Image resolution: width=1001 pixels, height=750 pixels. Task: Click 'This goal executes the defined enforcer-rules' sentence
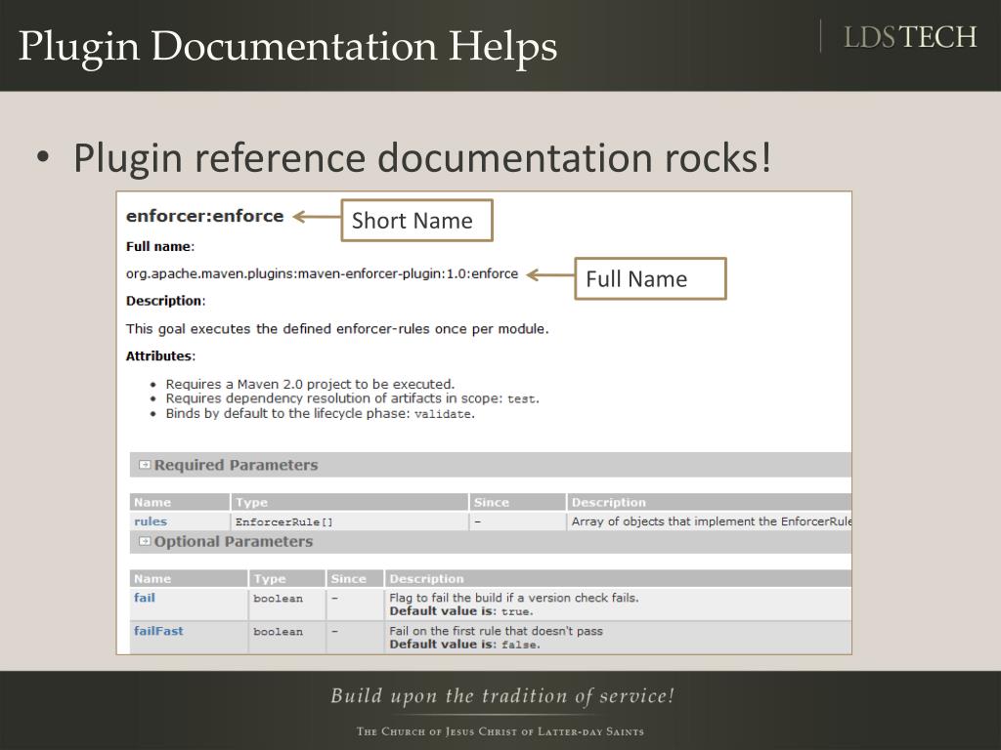(337, 329)
